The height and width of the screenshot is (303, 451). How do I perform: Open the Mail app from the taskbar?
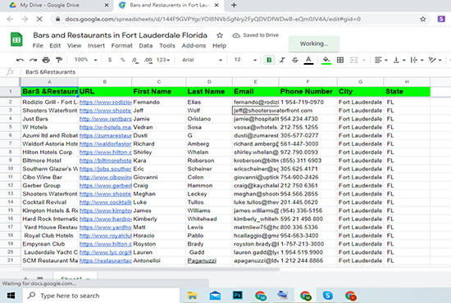[x=215, y=296]
